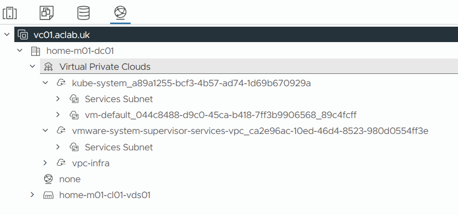The height and width of the screenshot is (215, 458).
Task: Collapse the vc01.aclab.uk tree node
Action: click(7, 35)
